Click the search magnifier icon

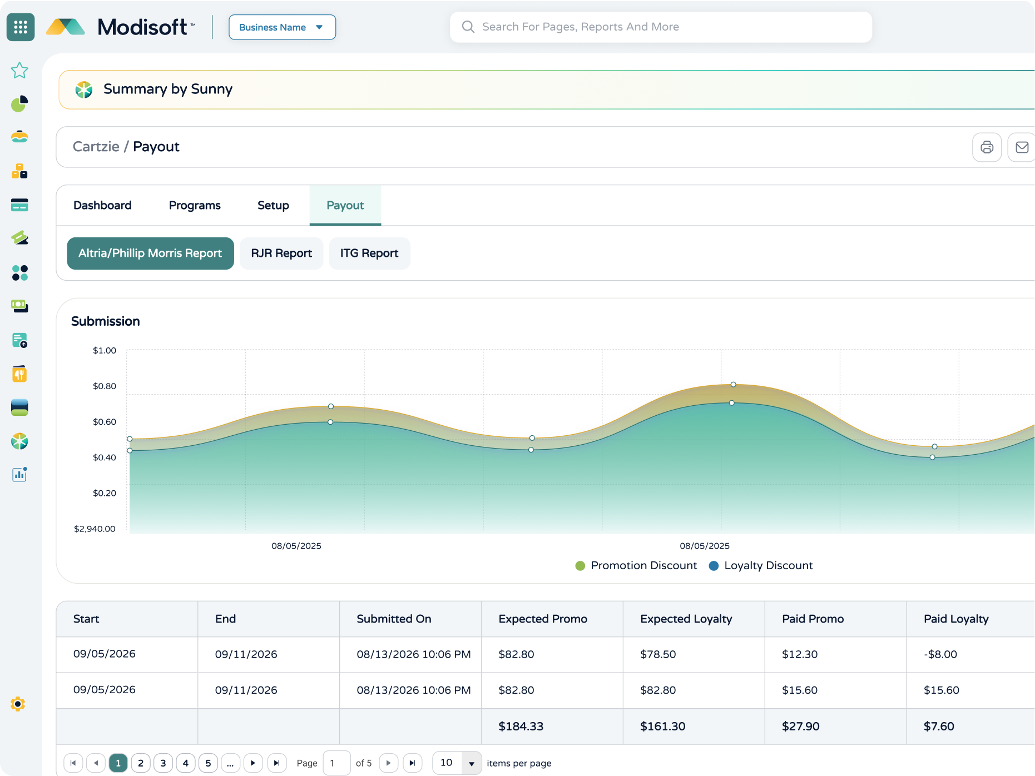pos(468,27)
